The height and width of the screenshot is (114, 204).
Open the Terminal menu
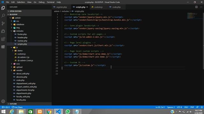point(50,2)
